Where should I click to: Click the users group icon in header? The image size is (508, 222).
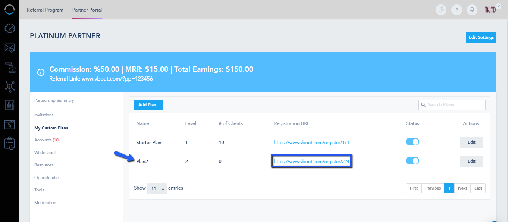click(x=441, y=10)
